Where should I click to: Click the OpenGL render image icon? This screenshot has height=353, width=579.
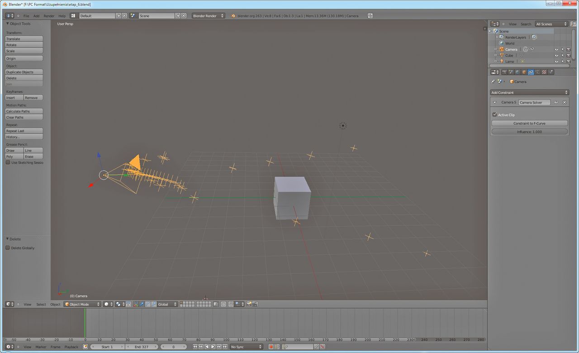(248, 304)
